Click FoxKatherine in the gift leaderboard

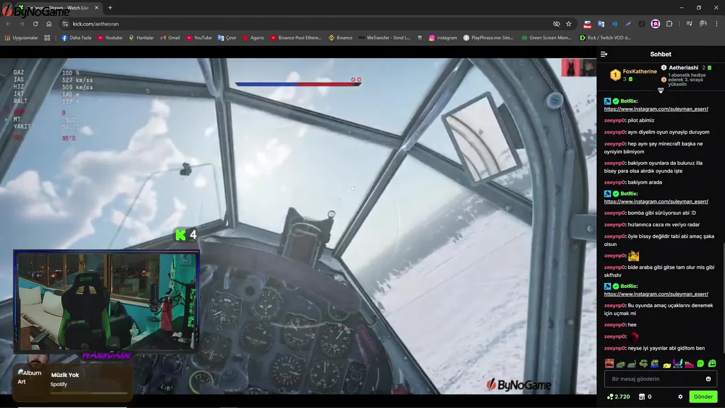coord(639,71)
